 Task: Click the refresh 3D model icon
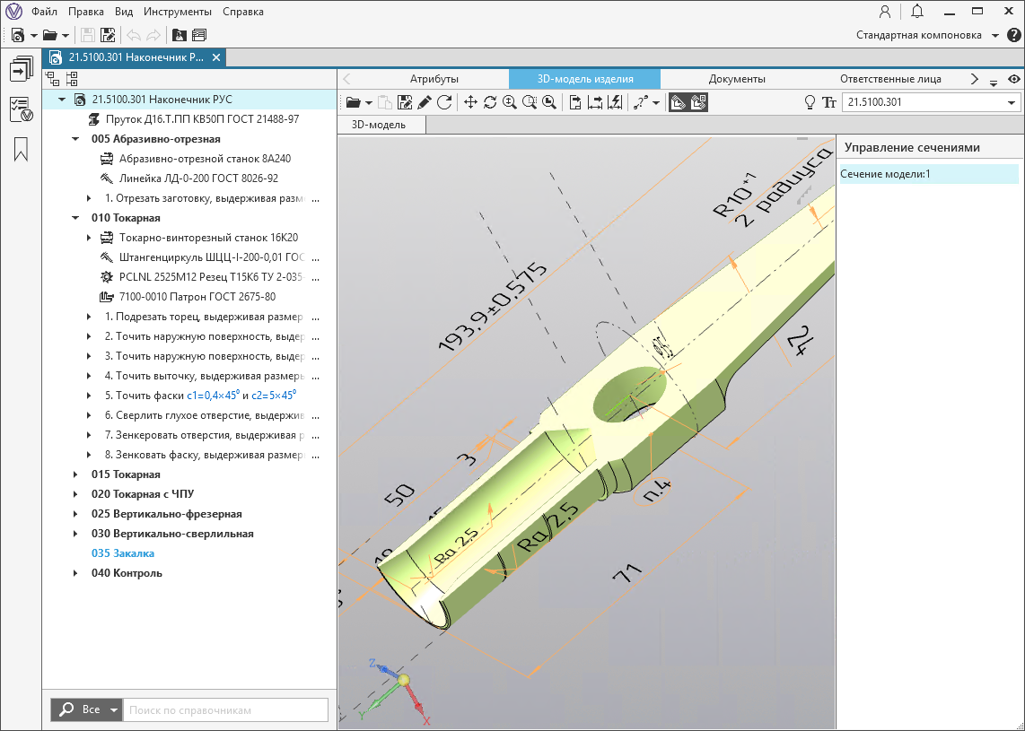[444, 102]
